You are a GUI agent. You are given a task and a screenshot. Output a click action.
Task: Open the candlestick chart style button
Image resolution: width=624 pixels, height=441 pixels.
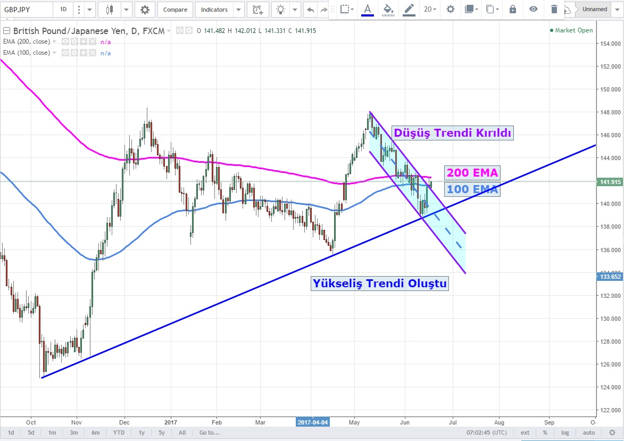click(x=110, y=10)
